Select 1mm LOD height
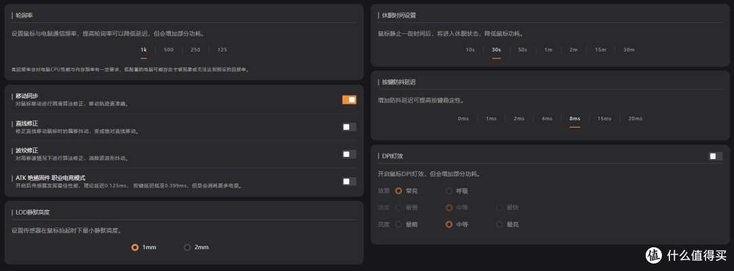734x271 pixels. click(143, 247)
